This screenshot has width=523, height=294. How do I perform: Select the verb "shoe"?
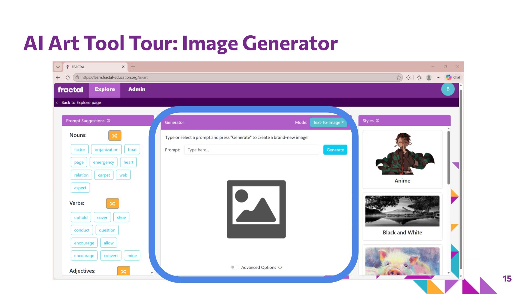121,217
